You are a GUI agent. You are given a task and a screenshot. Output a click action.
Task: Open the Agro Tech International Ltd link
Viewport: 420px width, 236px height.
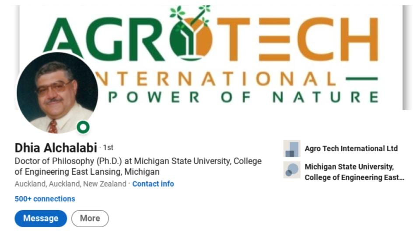(351, 149)
